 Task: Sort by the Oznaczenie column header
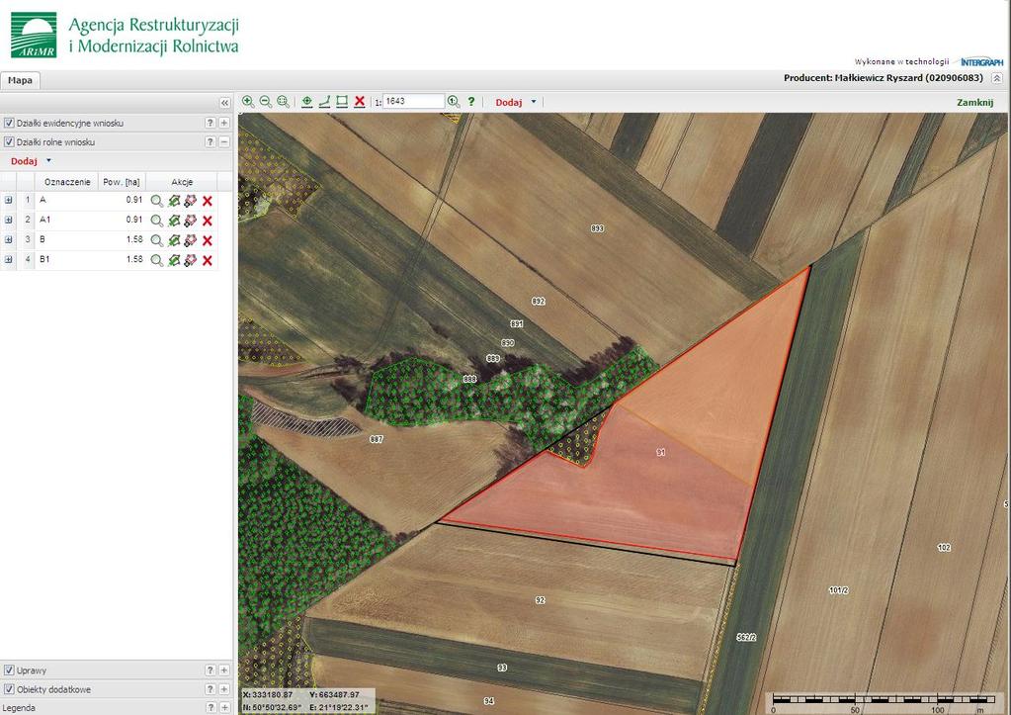tap(67, 182)
